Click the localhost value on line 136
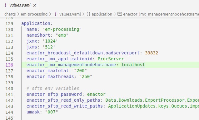 point(133,65)
